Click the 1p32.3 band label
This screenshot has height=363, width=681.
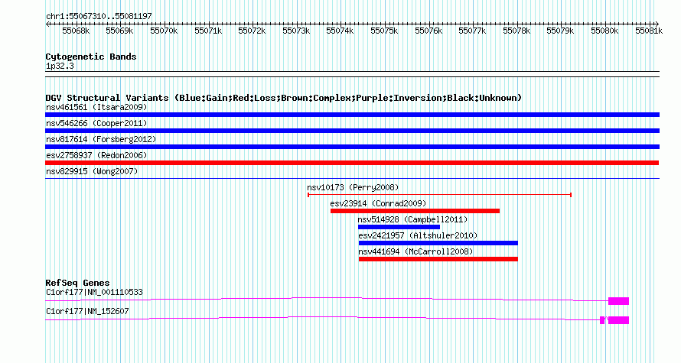[60, 66]
